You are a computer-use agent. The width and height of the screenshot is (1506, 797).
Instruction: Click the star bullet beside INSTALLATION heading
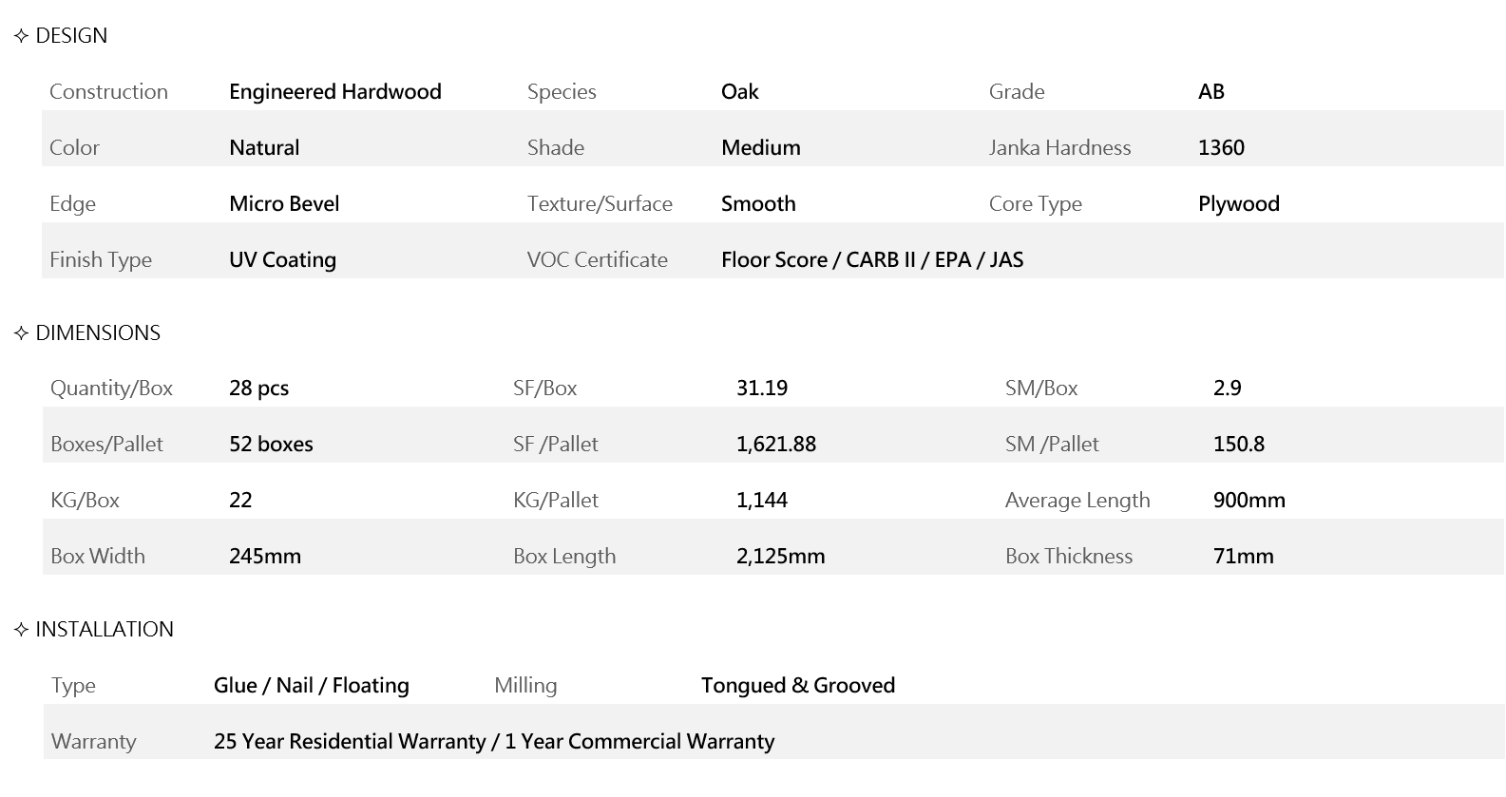point(22,630)
